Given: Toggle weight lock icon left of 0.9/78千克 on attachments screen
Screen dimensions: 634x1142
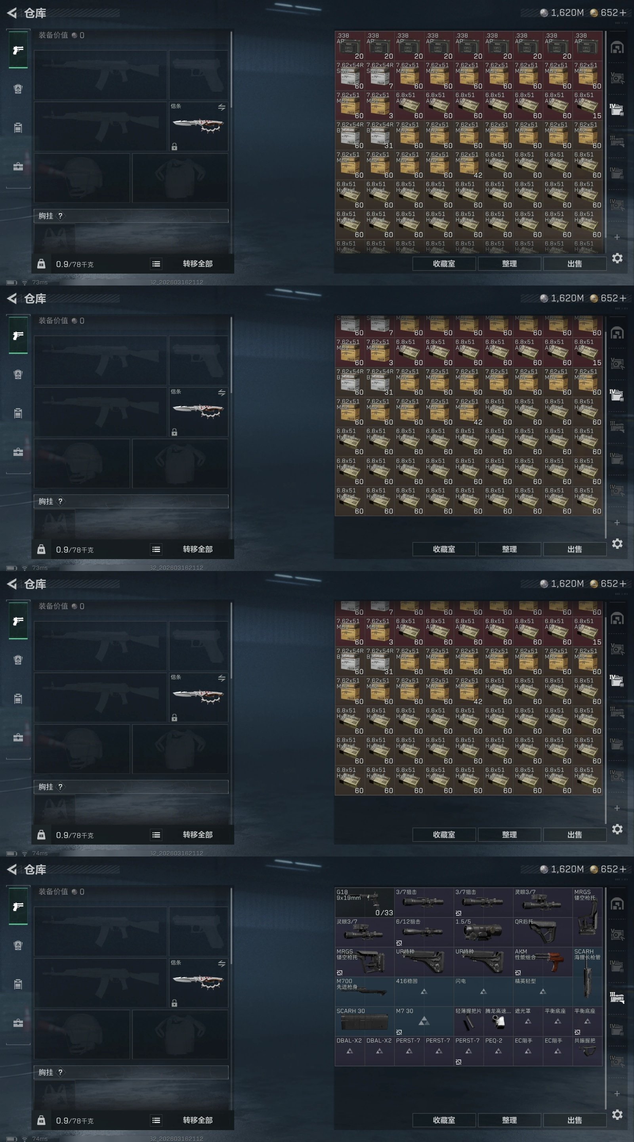Looking at the screenshot, I should [41, 1120].
